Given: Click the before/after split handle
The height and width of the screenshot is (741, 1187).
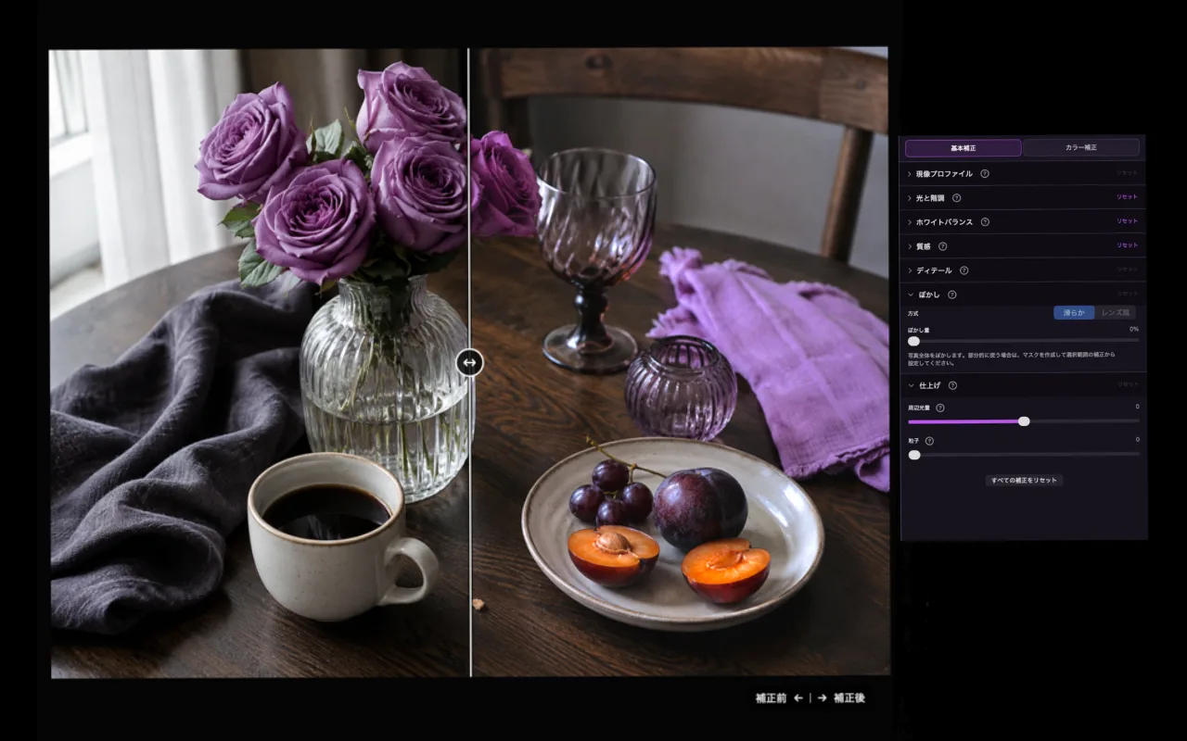Looking at the screenshot, I should click(470, 362).
